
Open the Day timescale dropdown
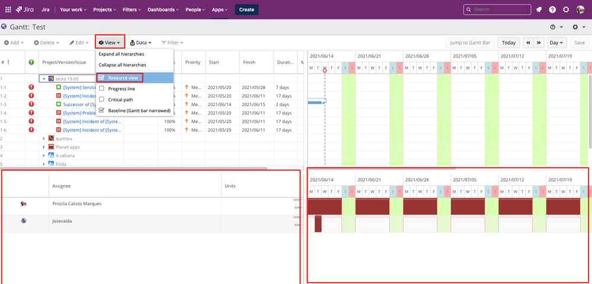tap(557, 43)
